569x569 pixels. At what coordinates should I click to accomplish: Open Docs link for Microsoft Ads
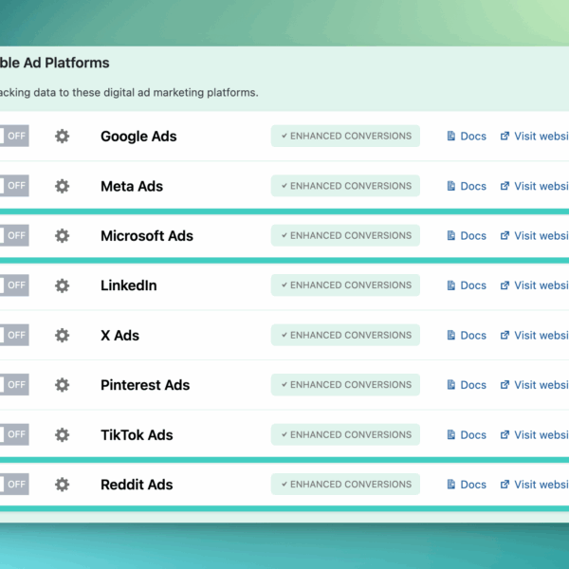[467, 236]
